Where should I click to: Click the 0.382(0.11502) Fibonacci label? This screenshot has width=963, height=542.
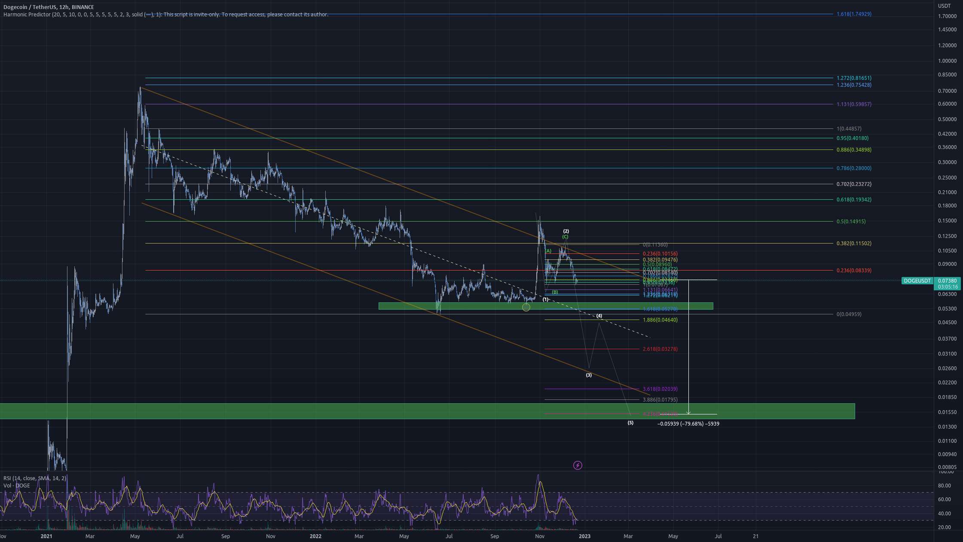pyautogui.click(x=854, y=244)
